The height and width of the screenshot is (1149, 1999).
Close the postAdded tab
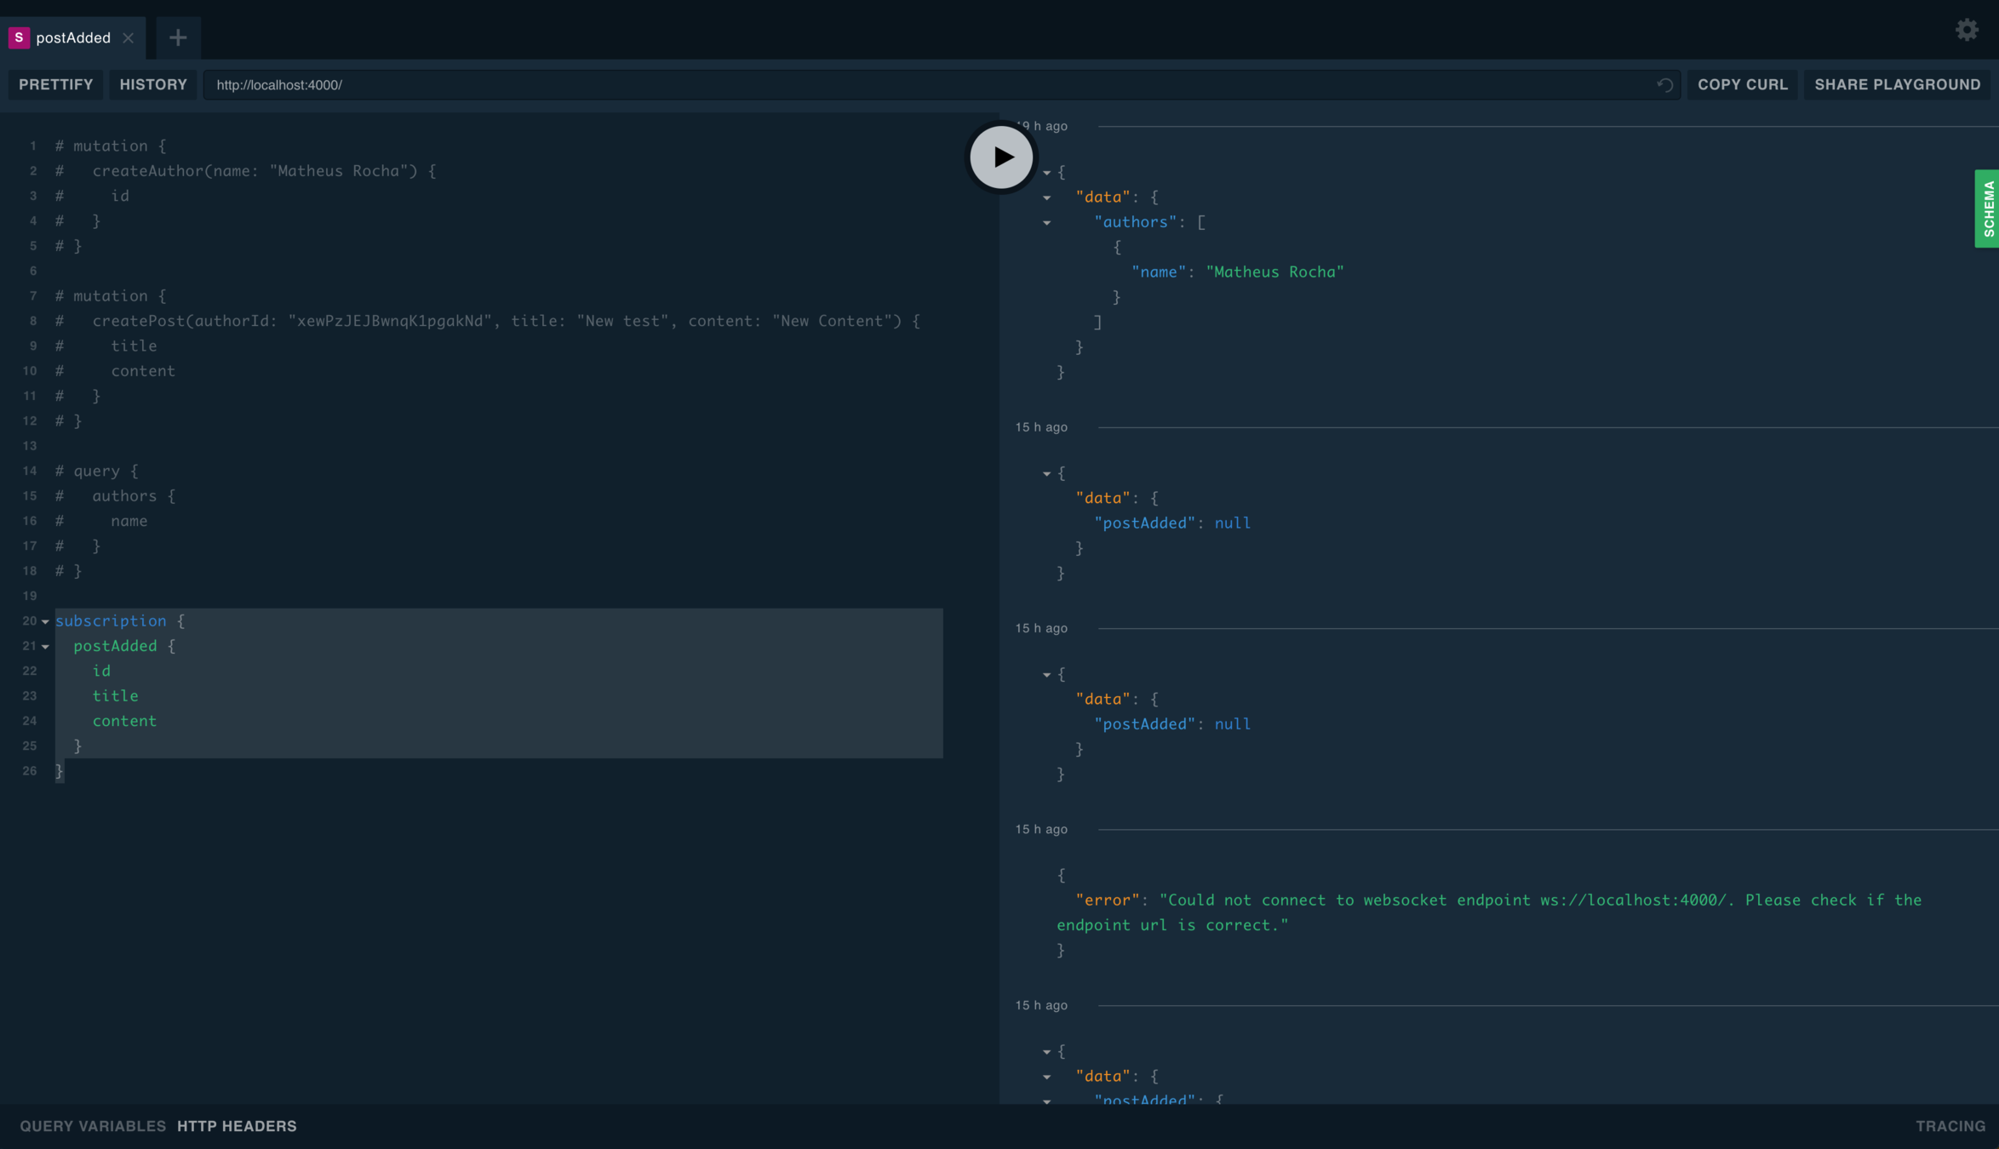(x=129, y=37)
